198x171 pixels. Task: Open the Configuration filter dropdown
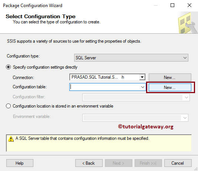click(x=136, y=98)
